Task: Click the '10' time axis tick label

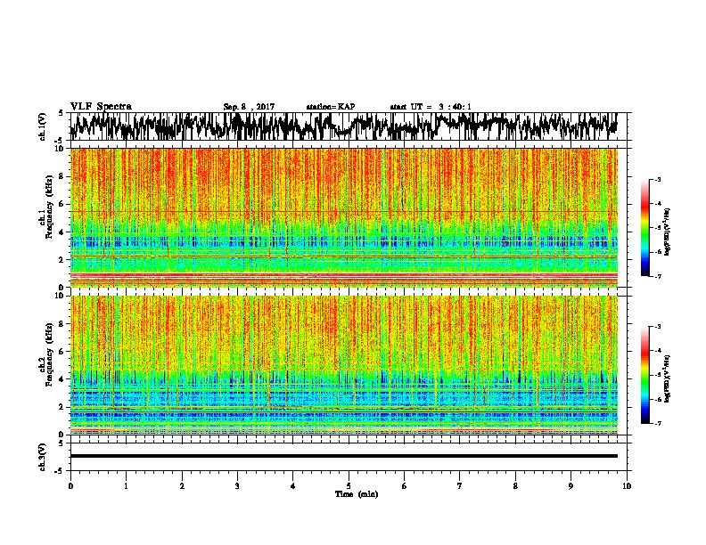Action: (627, 486)
